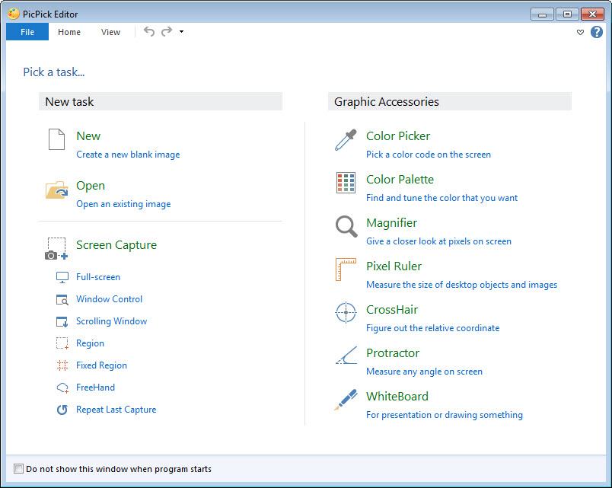Click 'Figure out the relative coordinate' description

point(433,328)
